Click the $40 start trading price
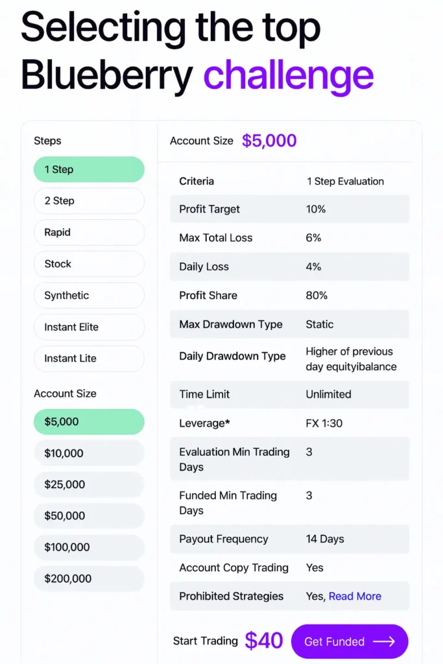This screenshot has width=443, height=664. coord(264,640)
